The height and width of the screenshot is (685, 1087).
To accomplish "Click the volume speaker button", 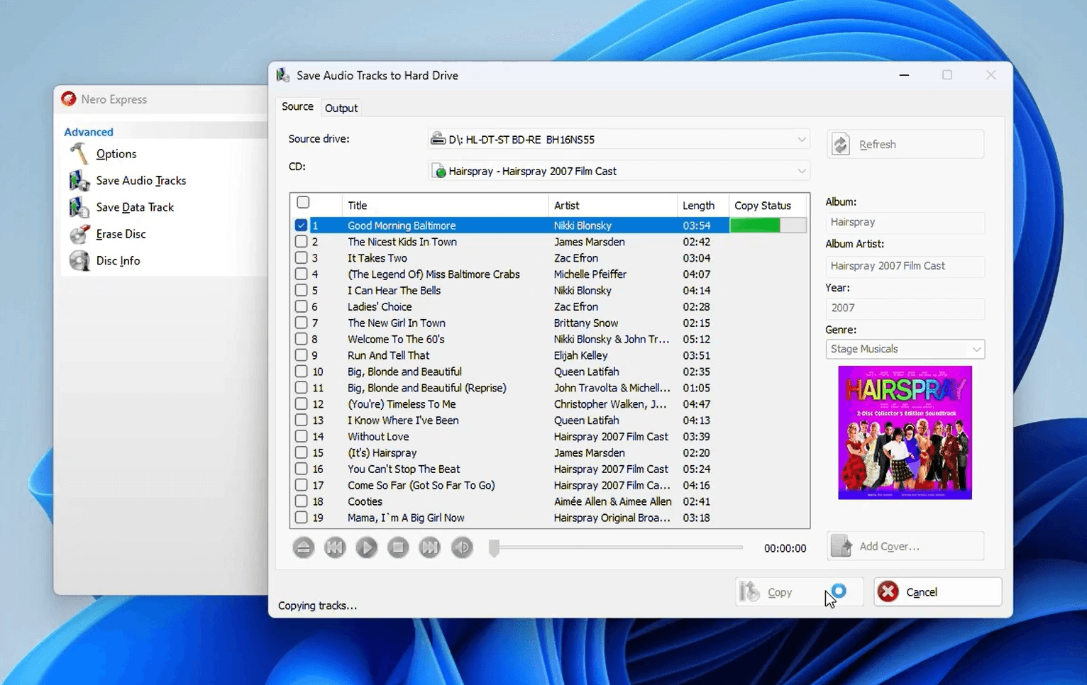I will tap(462, 547).
